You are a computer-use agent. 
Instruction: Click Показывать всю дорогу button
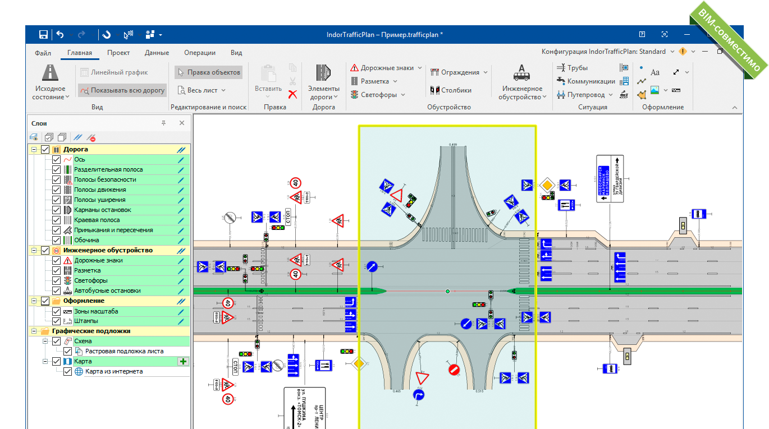[122, 90]
